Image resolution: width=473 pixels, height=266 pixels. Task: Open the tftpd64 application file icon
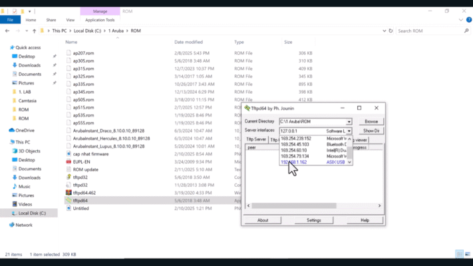[x=69, y=201]
